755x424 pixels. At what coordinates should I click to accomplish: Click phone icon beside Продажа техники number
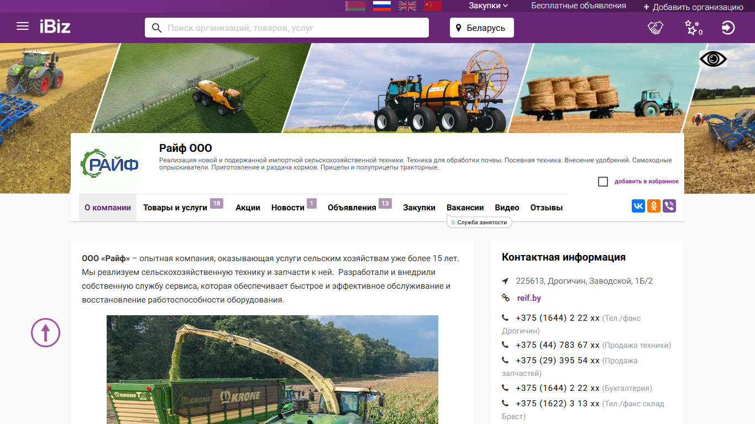pyautogui.click(x=505, y=345)
